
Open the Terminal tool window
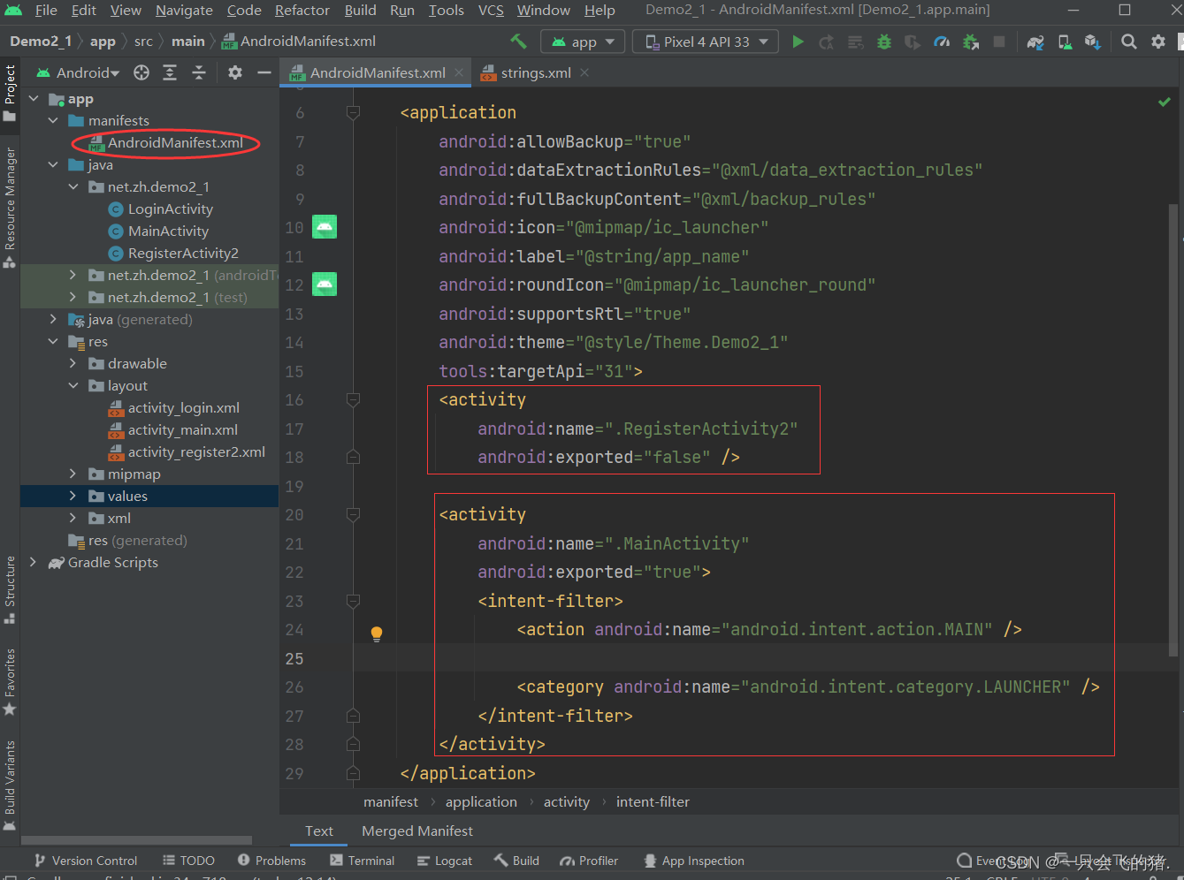[x=363, y=861]
